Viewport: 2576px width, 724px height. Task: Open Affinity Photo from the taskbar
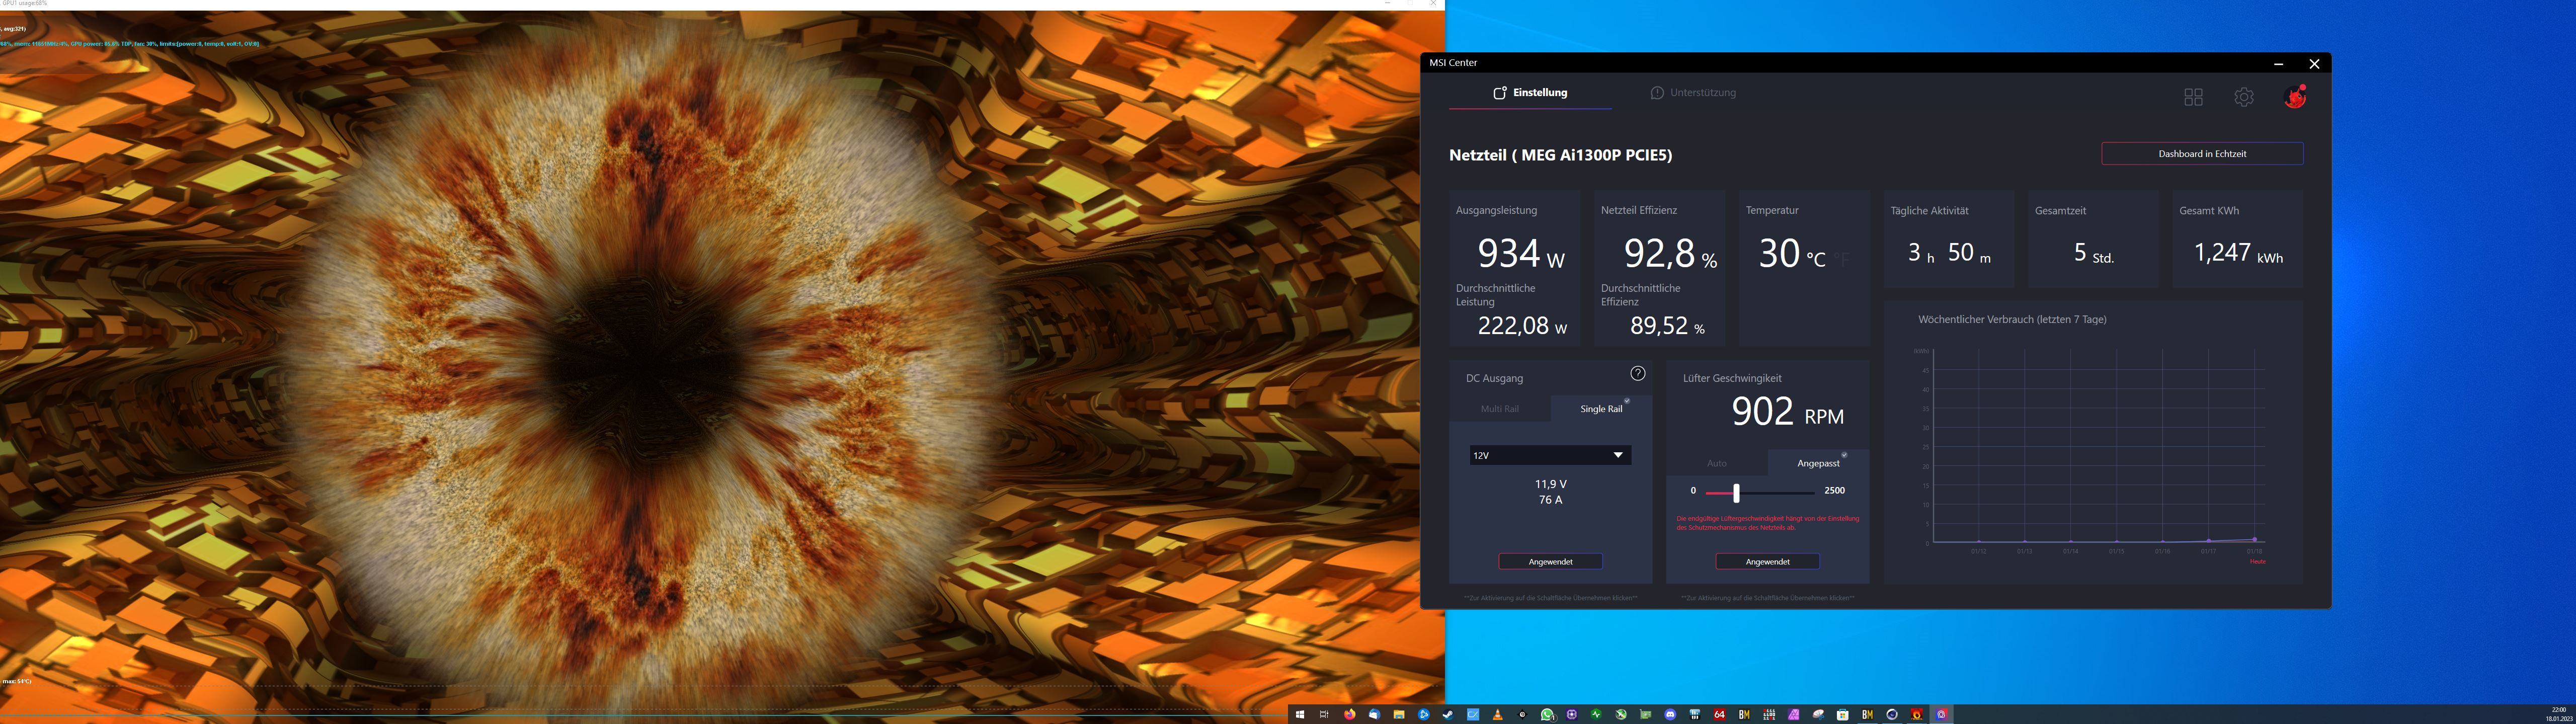coord(1794,714)
